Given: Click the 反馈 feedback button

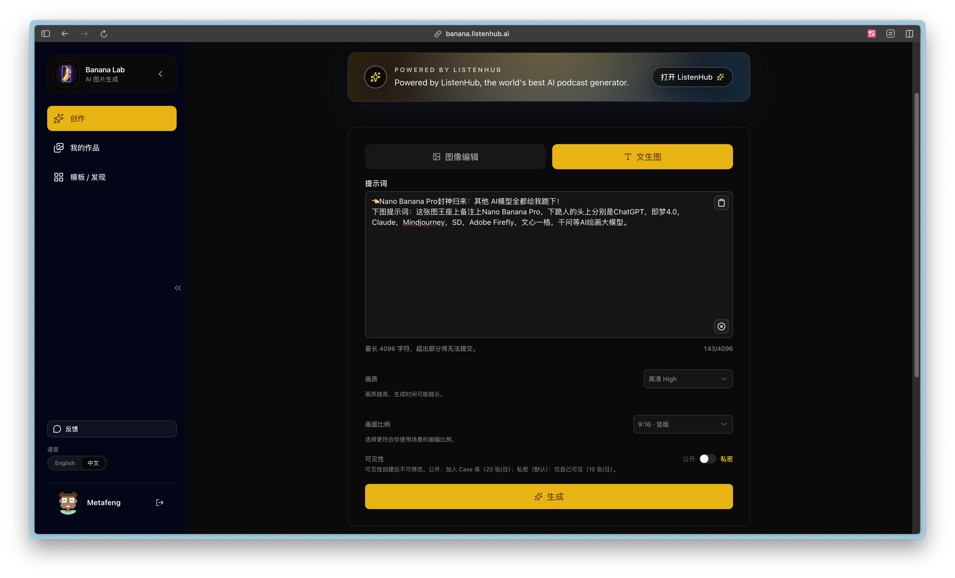Looking at the screenshot, I should 112,429.
